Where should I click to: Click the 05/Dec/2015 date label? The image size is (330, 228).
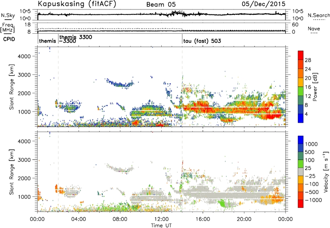tap(264, 4)
